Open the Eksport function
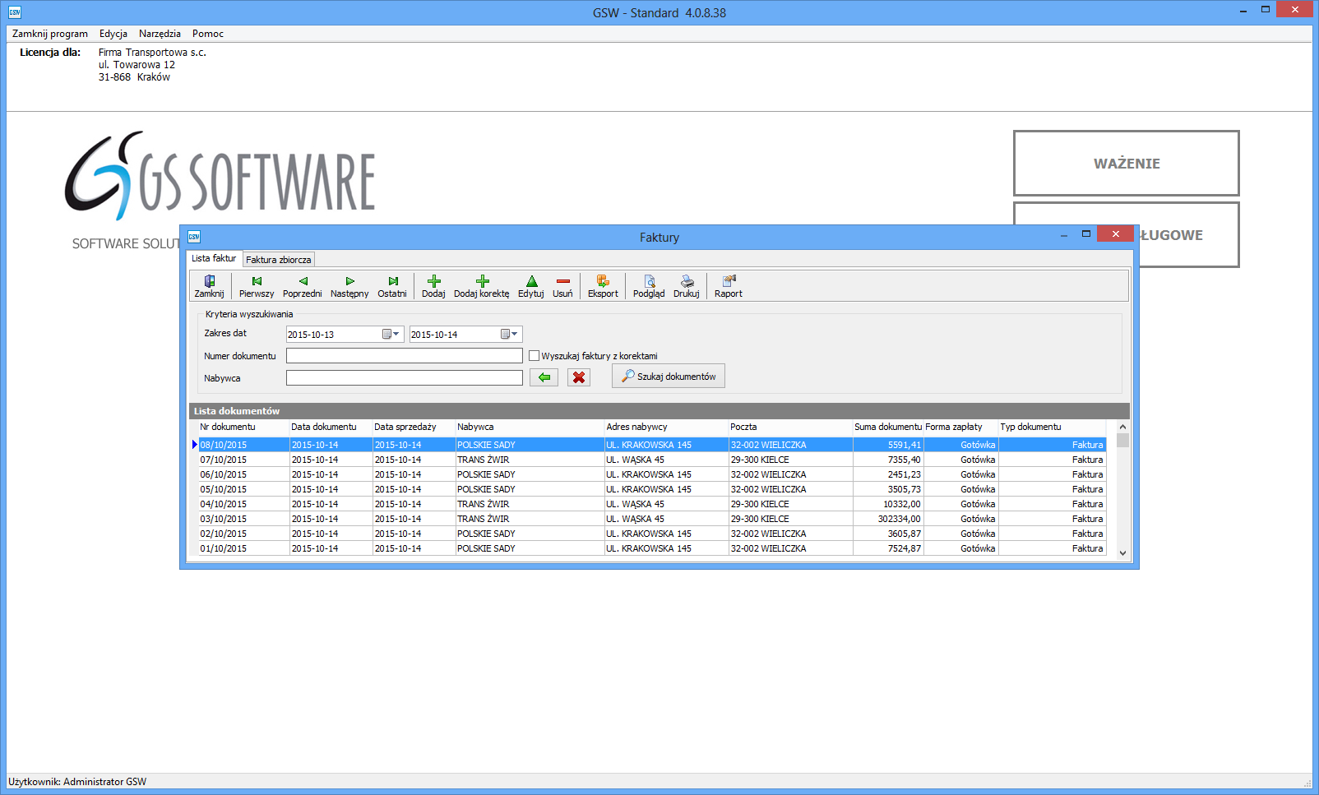 [x=603, y=286]
